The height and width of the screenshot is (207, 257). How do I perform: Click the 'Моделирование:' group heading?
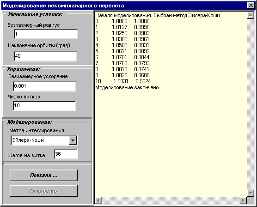30,122
